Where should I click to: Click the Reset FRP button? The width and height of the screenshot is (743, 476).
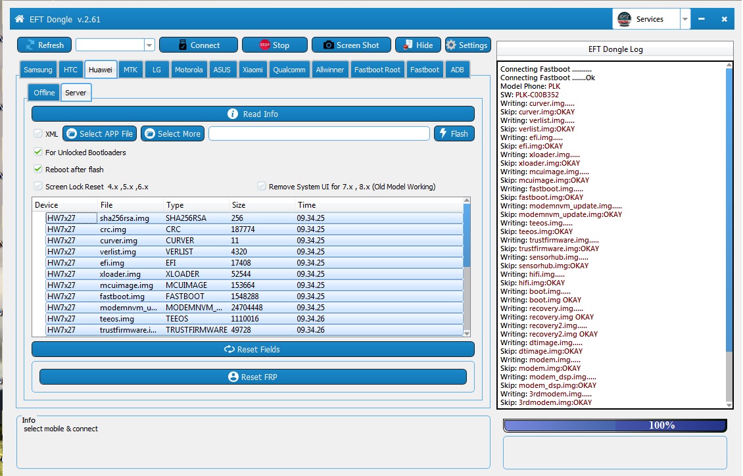coord(253,377)
